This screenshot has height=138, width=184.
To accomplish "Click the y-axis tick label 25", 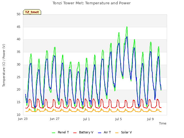I will coord(18,77).
